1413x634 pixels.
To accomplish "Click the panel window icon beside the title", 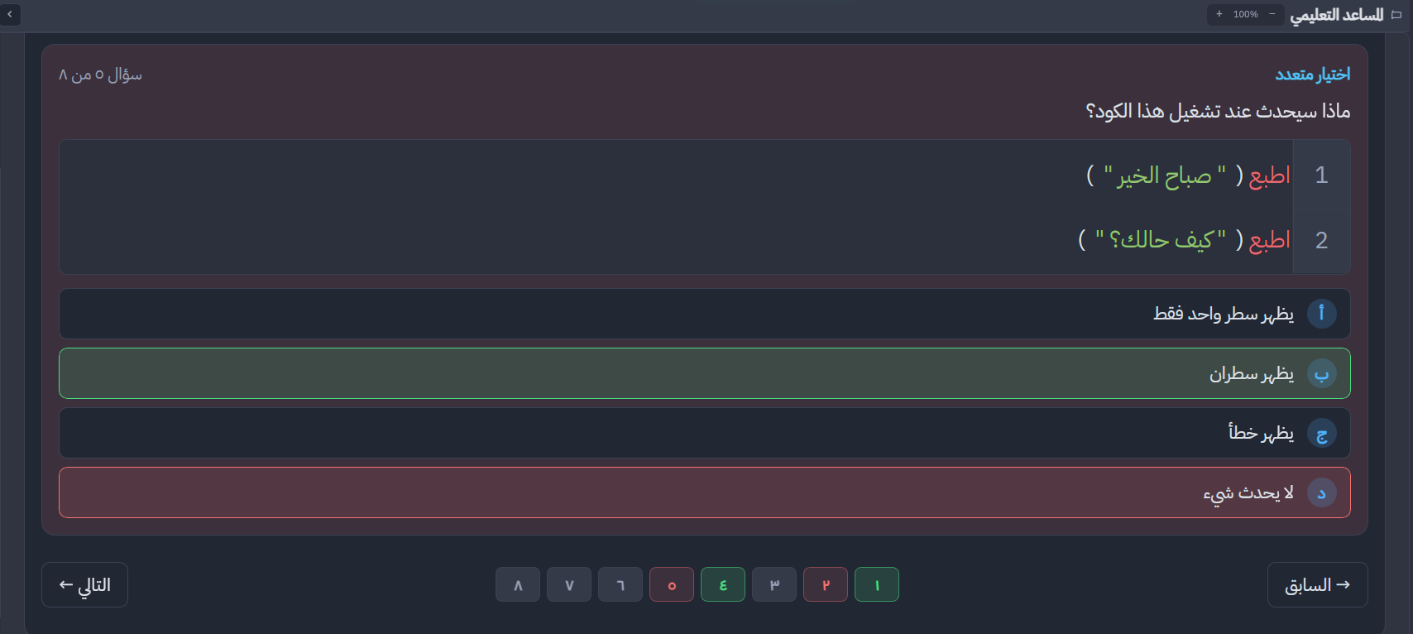I will point(1397,15).
